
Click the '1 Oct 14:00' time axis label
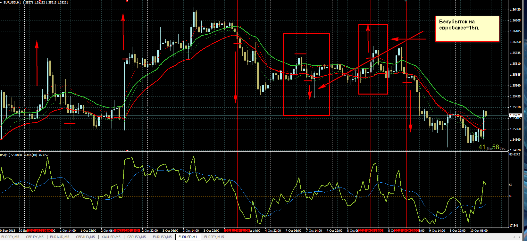pos(68,231)
